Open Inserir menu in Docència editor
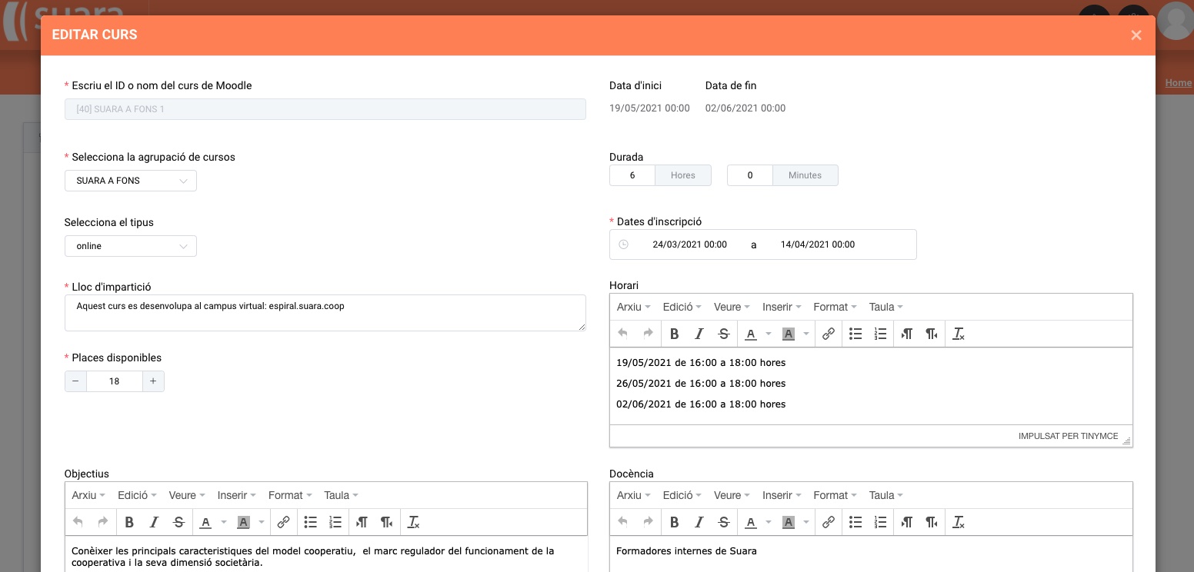 (x=782, y=495)
